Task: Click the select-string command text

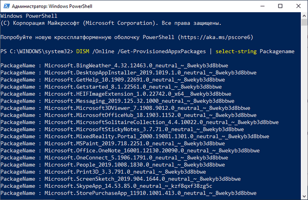Action: point(236,51)
